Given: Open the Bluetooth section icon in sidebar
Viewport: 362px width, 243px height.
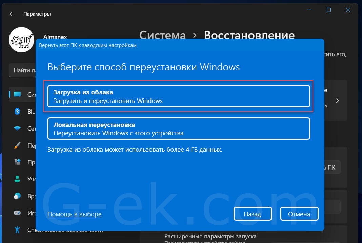Looking at the screenshot, I should tap(17, 111).
